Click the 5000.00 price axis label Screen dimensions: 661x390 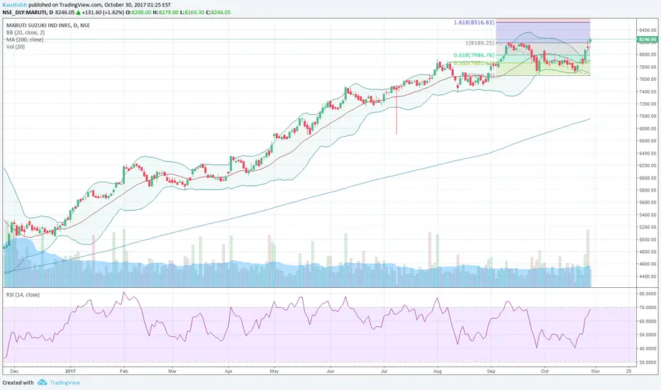click(648, 240)
